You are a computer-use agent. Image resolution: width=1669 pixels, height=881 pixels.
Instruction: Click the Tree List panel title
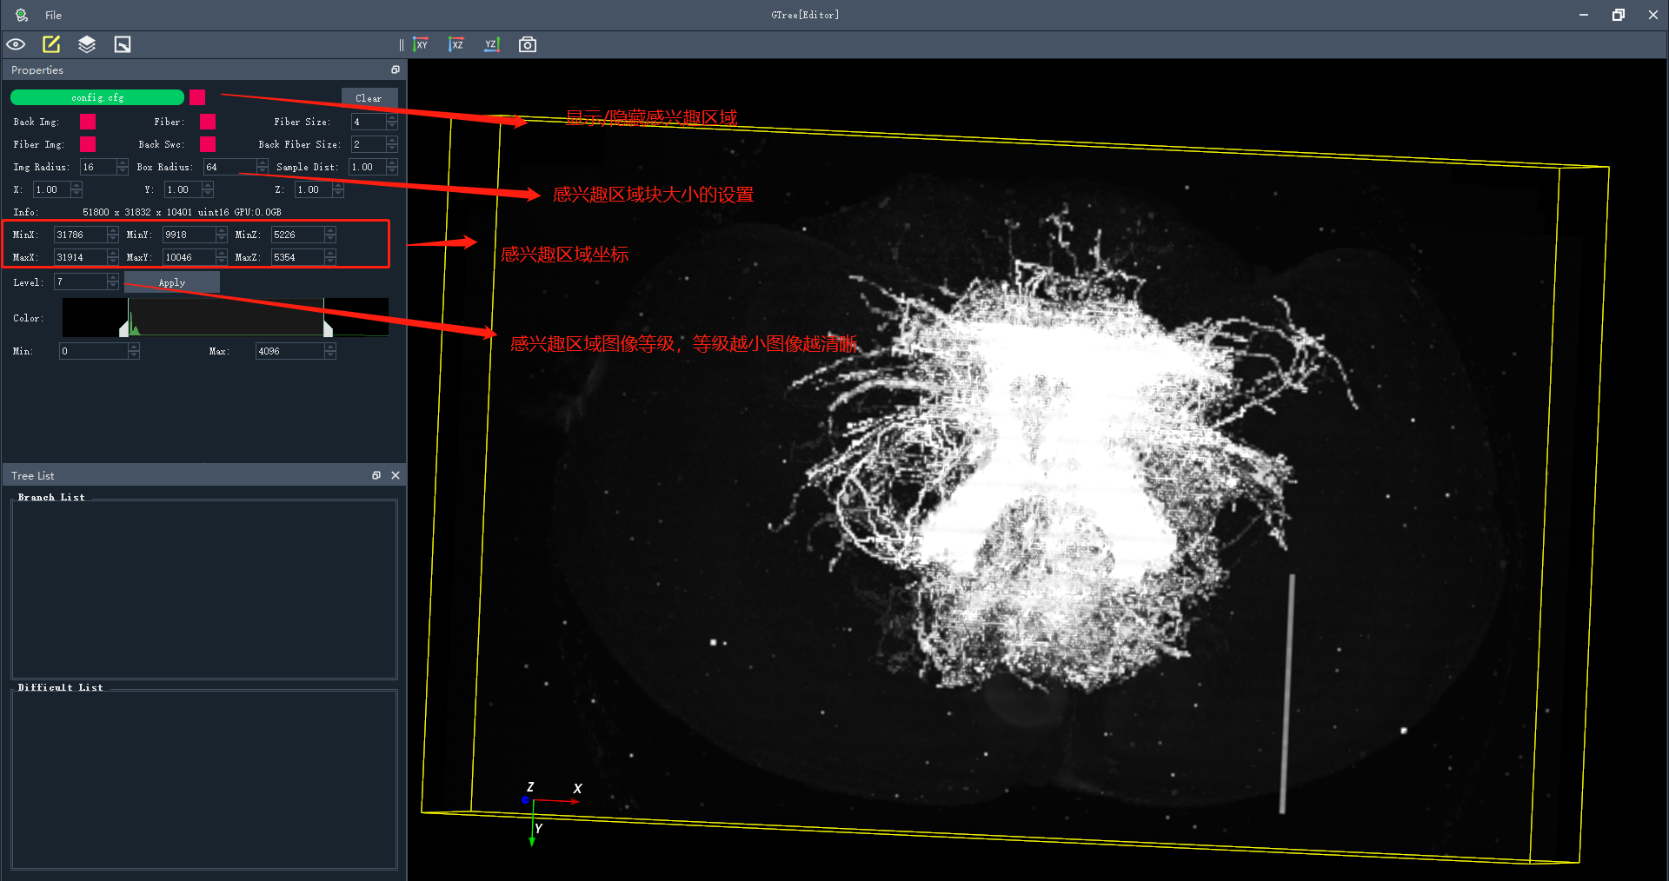[33, 475]
